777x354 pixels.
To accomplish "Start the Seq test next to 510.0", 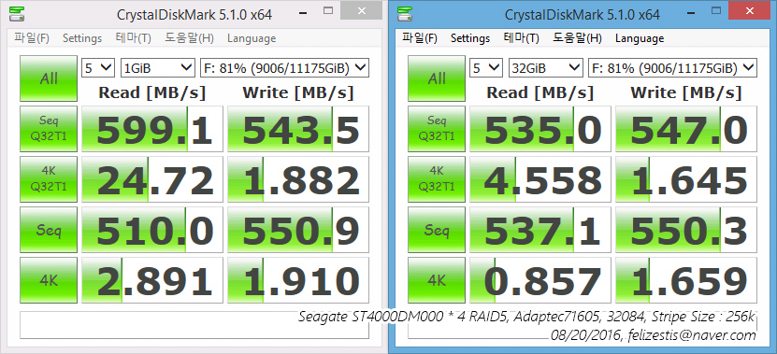I will tap(49, 230).
